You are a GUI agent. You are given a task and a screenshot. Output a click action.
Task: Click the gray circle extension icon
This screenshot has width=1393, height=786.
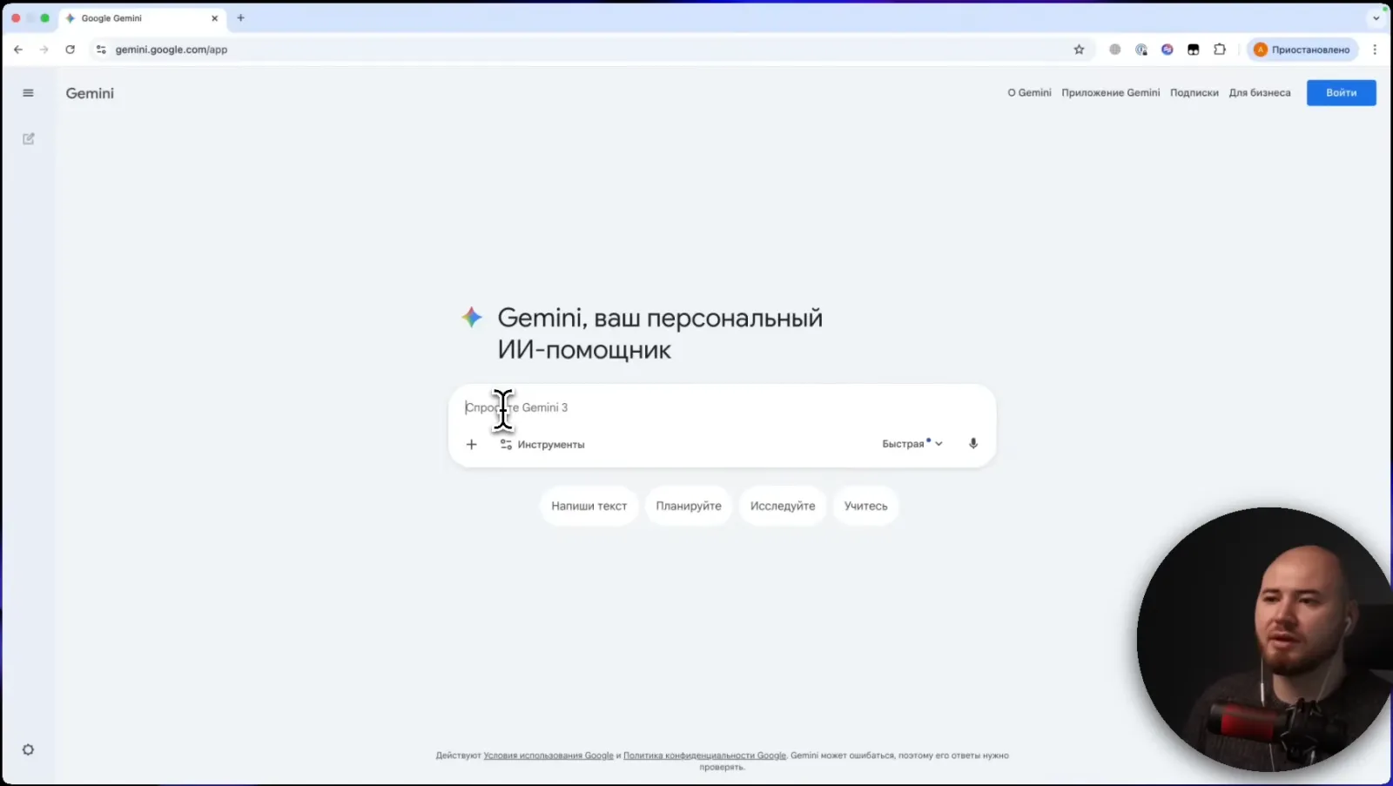click(1115, 50)
